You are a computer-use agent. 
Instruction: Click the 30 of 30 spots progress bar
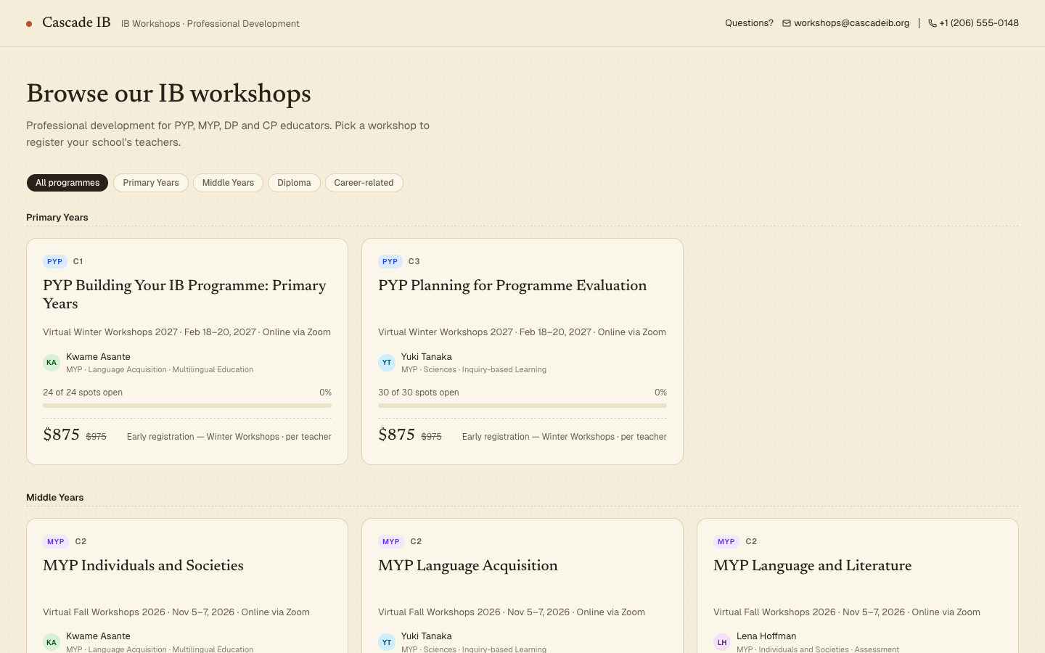pyautogui.click(x=522, y=406)
